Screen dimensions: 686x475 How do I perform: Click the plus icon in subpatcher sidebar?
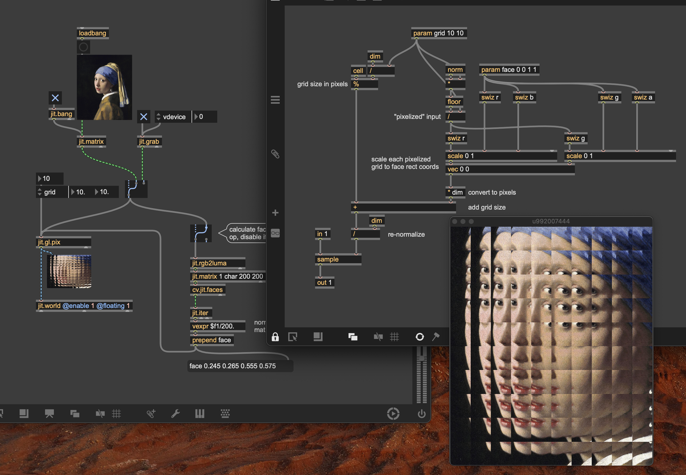pos(275,213)
